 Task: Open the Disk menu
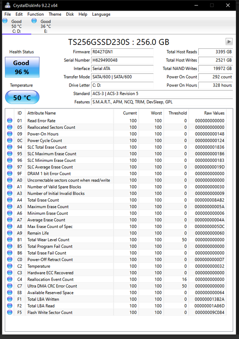(70, 14)
